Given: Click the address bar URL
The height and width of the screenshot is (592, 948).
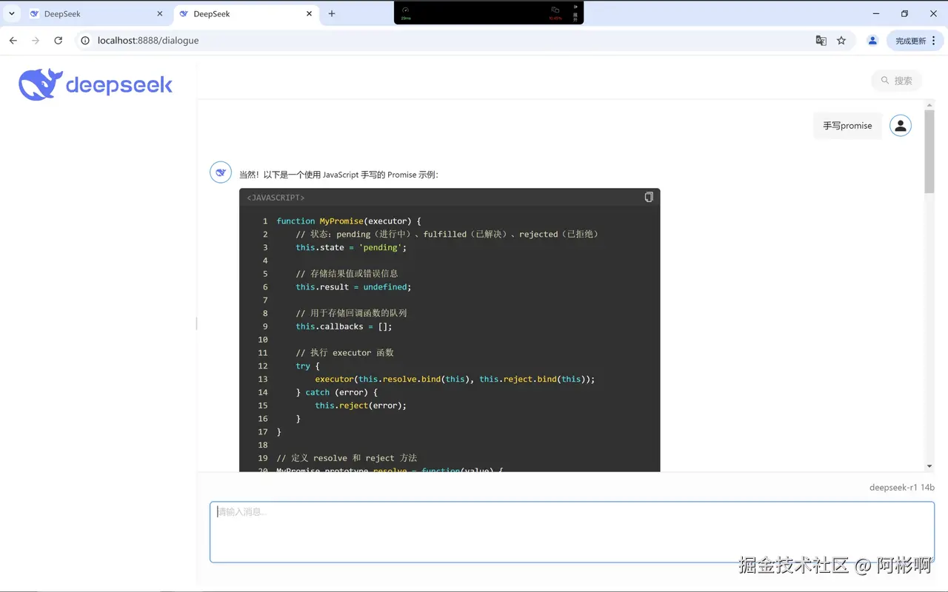Looking at the screenshot, I should tap(148, 41).
